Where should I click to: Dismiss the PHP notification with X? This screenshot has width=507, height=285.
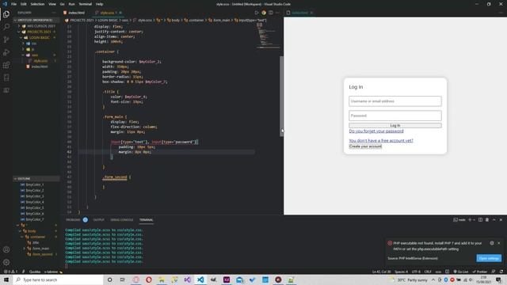tap(499, 243)
